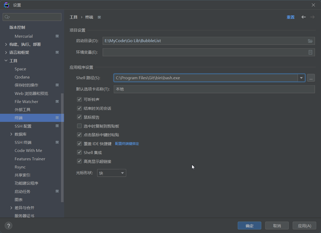
Task: Click the 应用(A) button
Action: click(x=304, y=226)
